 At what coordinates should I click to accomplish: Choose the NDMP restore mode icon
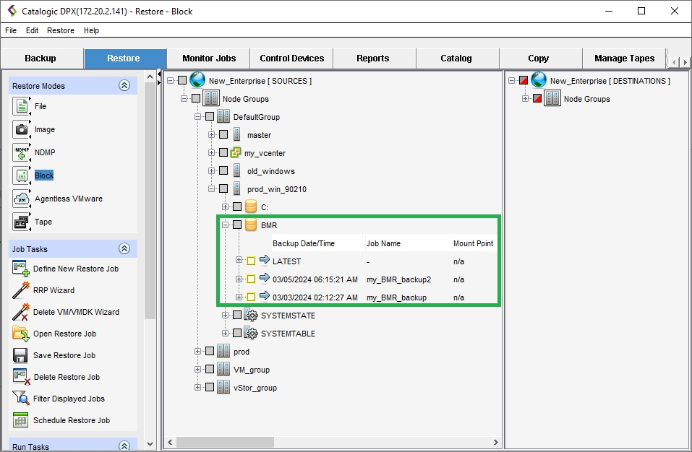21,152
